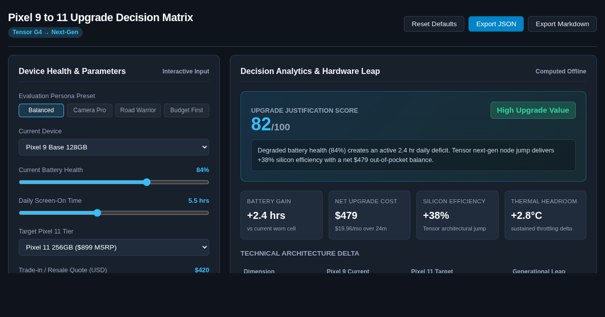This screenshot has width=605, height=317.
Task: Click the Pixel 11 Target column header
Action: pos(432,272)
